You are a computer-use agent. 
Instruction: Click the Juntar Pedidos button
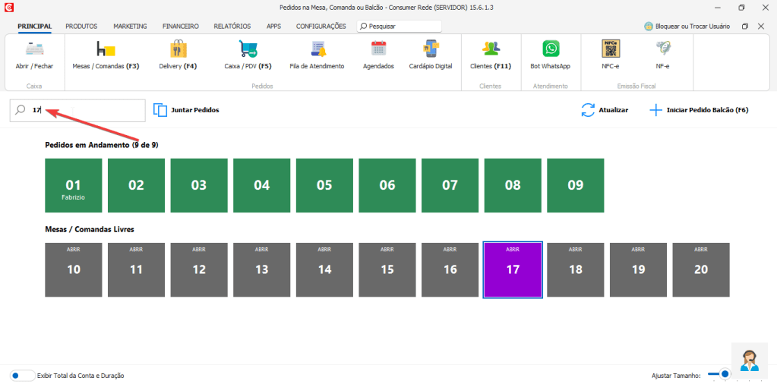pos(186,110)
